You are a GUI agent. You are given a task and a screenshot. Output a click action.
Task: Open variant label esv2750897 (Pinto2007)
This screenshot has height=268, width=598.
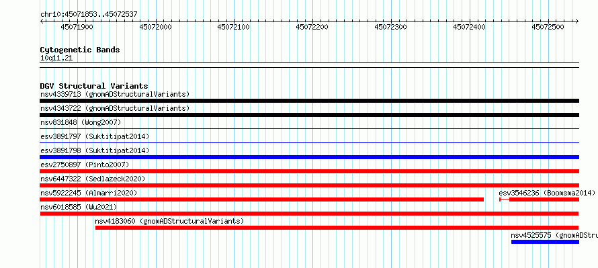pos(85,165)
